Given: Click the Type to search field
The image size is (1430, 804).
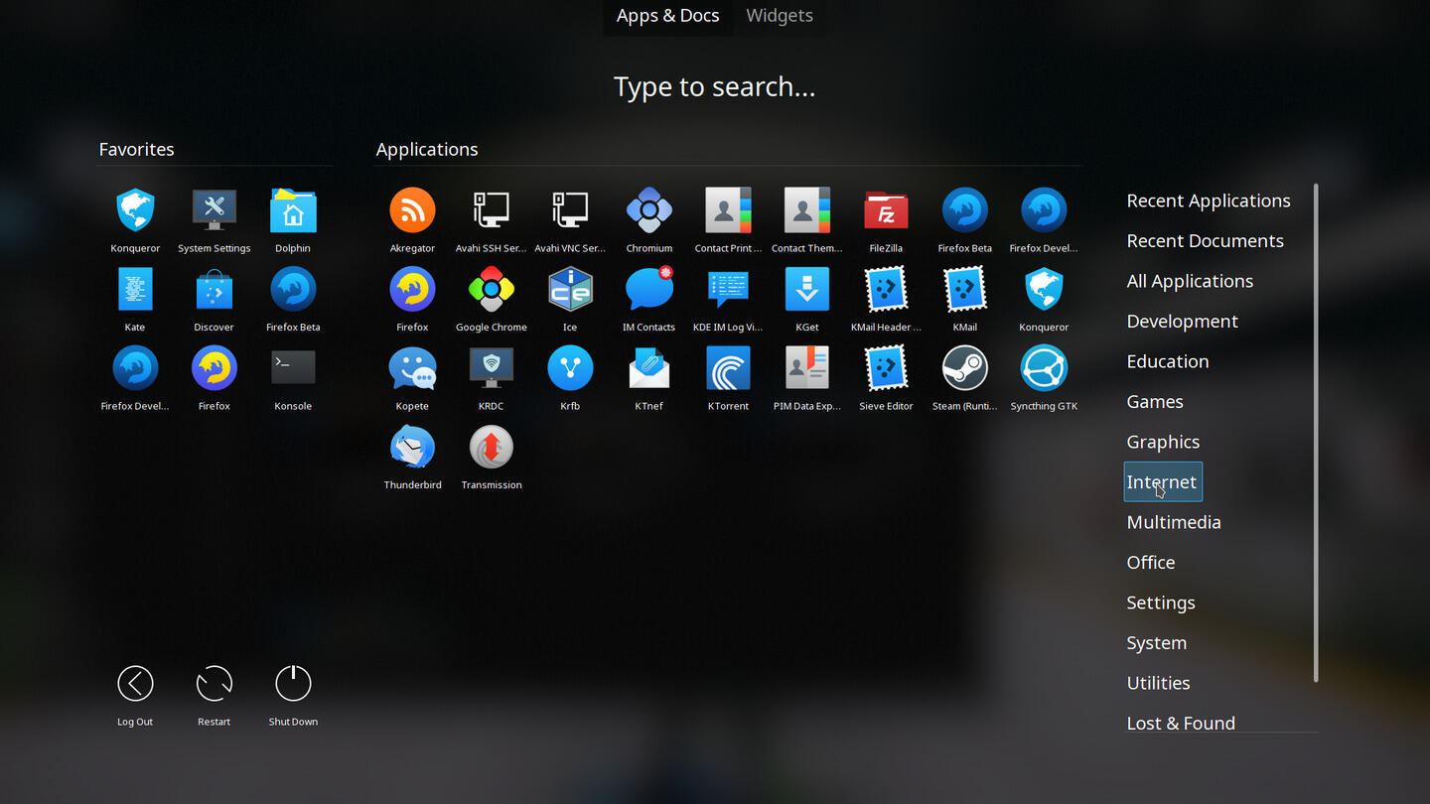Looking at the screenshot, I should [x=715, y=87].
